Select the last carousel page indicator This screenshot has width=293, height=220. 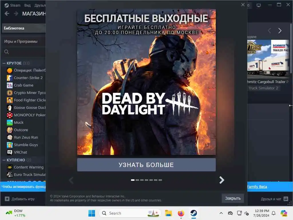coord(160,180)
